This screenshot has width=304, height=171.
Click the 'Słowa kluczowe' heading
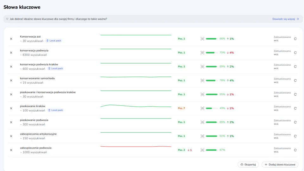(x=22, y=7)
